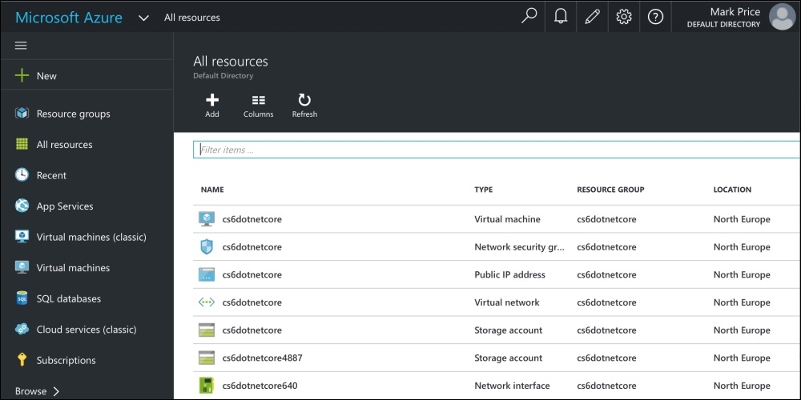The image size is (801, 400).
Task: Click the green plus New icon
Action: [22, 76]
